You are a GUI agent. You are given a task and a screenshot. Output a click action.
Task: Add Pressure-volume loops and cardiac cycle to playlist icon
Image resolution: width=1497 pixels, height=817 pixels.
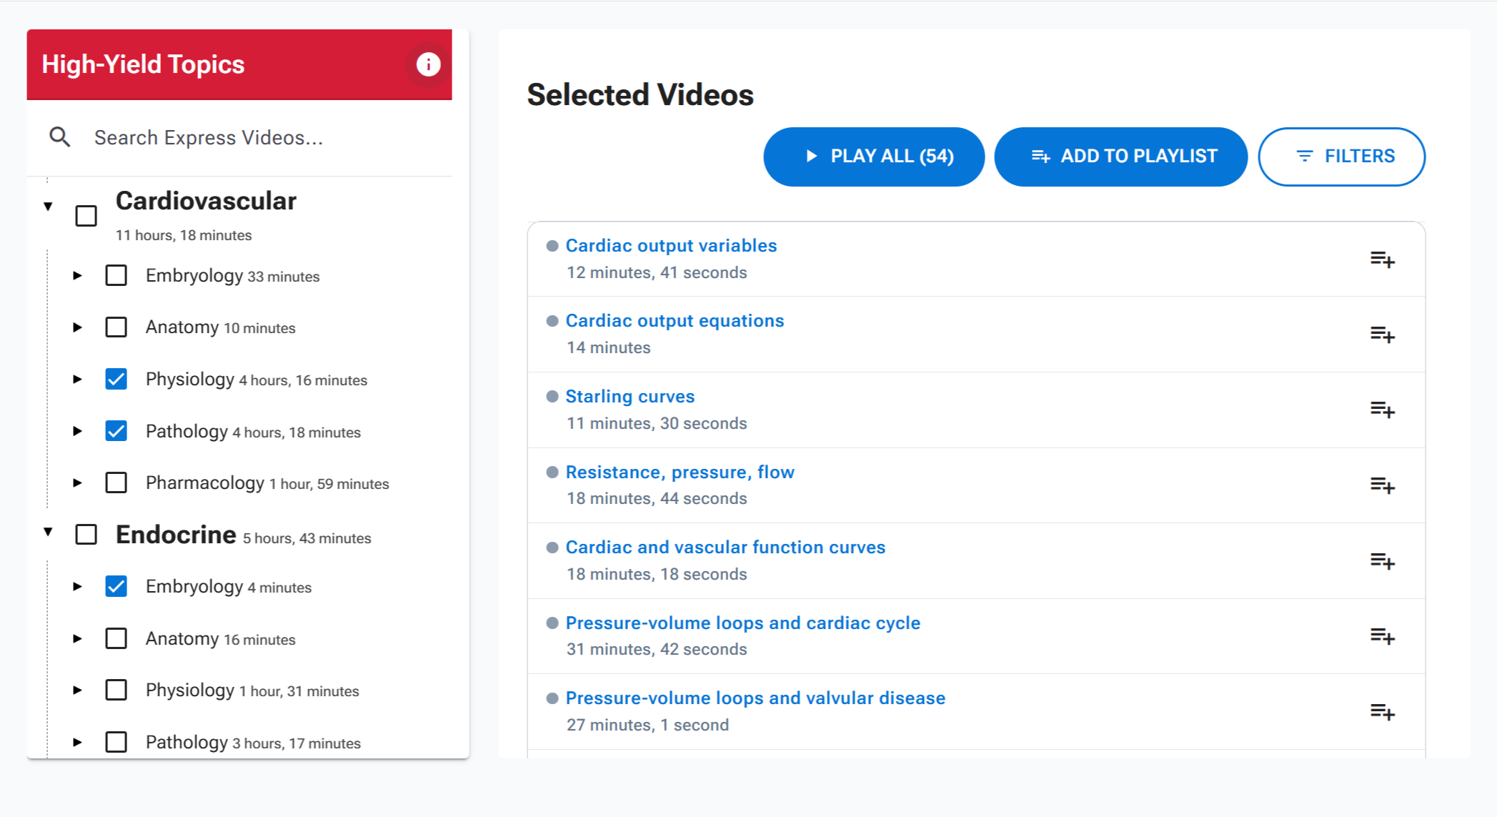(1382, 636)
